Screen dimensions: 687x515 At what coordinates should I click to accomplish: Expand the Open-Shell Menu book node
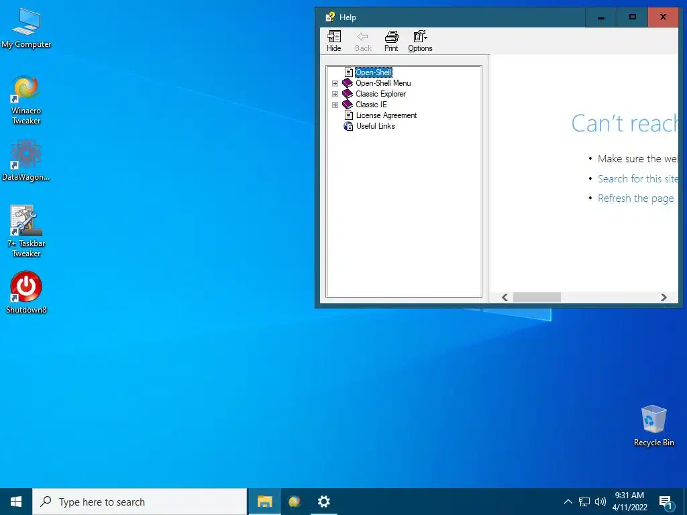335,83
